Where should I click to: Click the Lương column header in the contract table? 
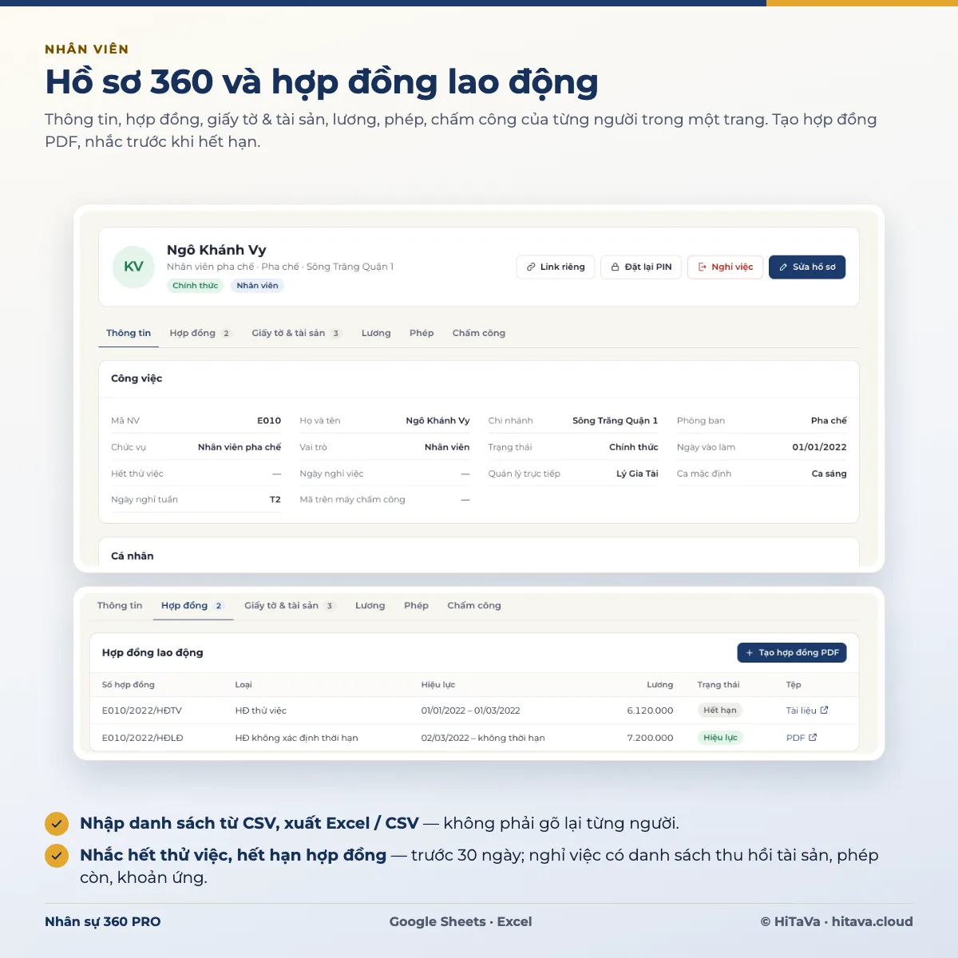click(x=660, y=685)
